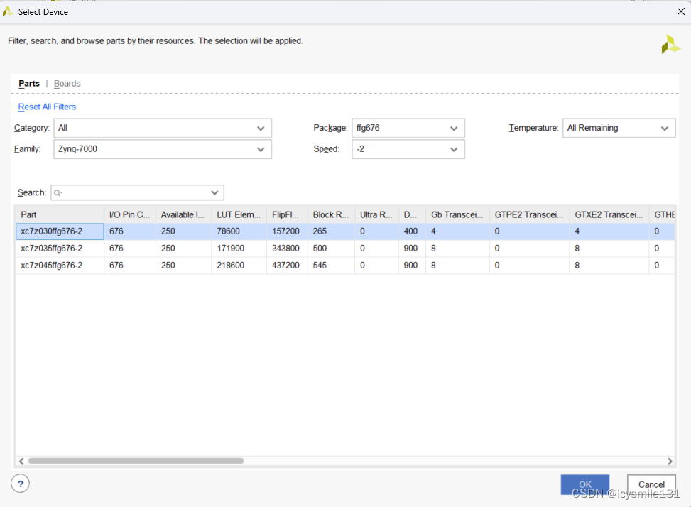Open the Temperature All Remaining dropdown
691x507 pixels.
[x=619, y=129]
